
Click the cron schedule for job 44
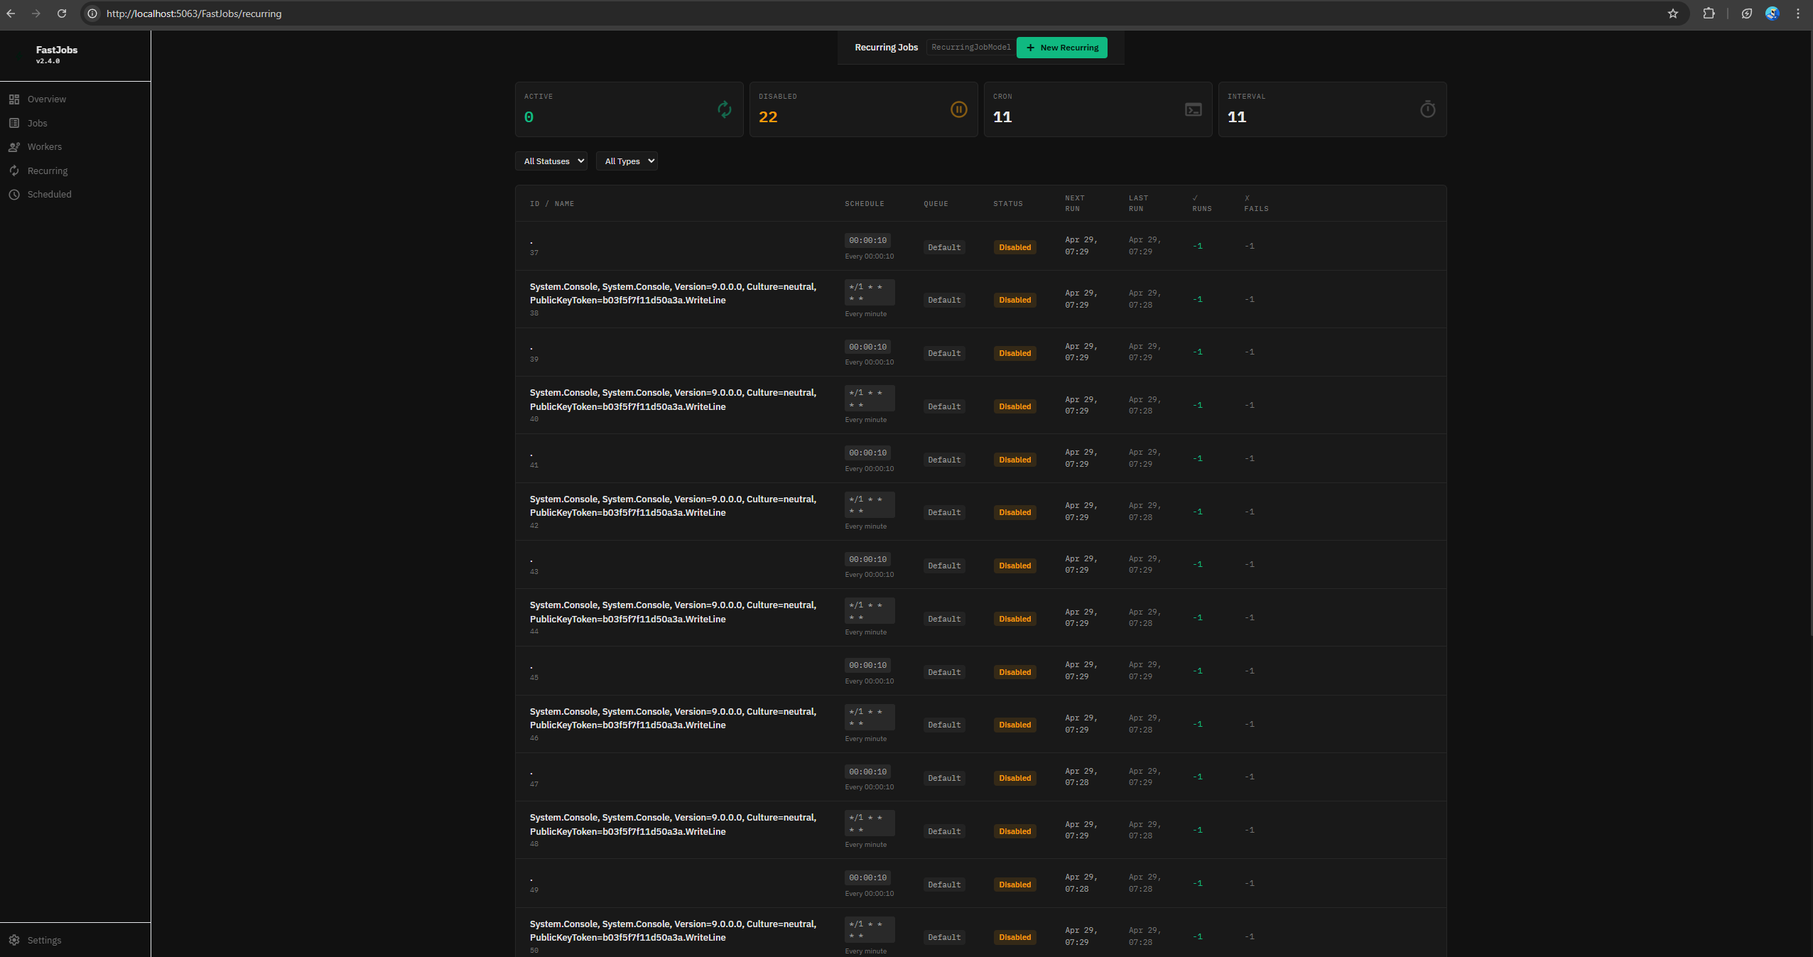tap(870, 612)
